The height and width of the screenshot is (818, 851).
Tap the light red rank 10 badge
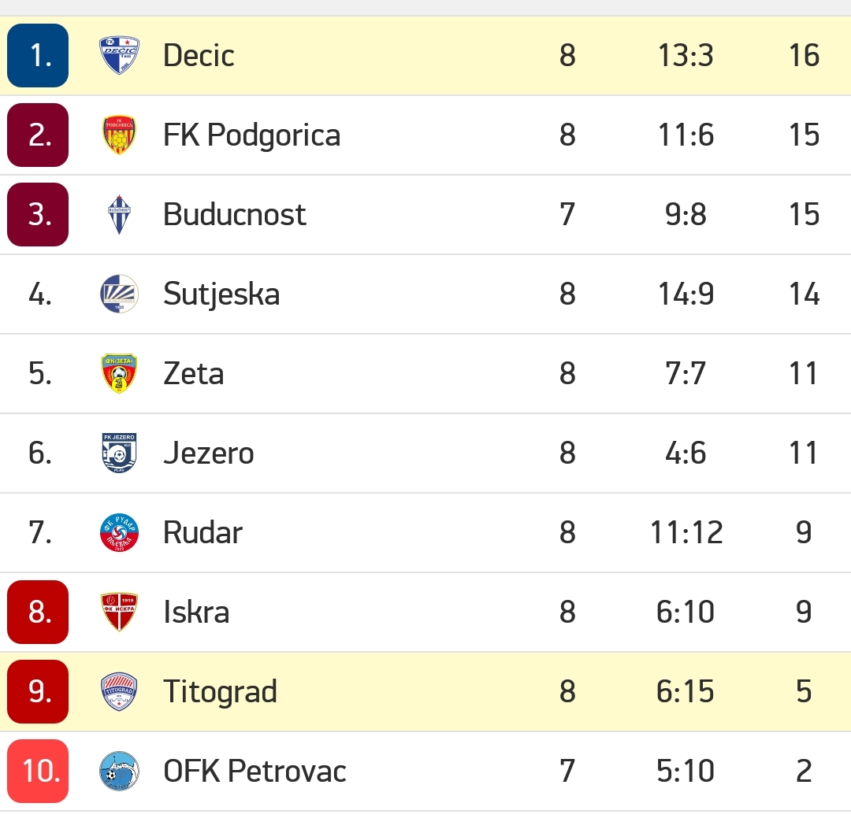point(38,772)
